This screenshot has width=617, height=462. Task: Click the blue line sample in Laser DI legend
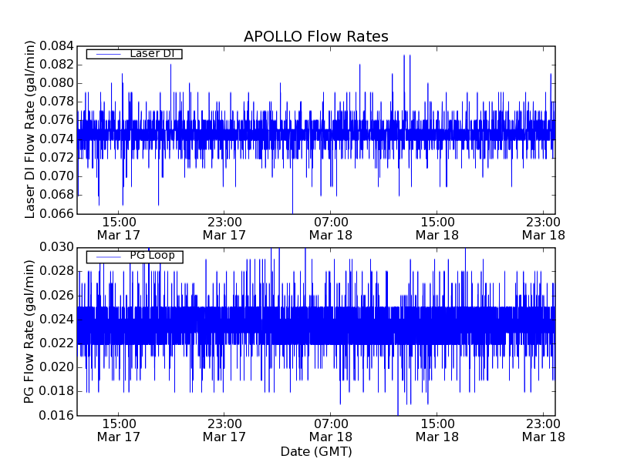click(107, 53)
